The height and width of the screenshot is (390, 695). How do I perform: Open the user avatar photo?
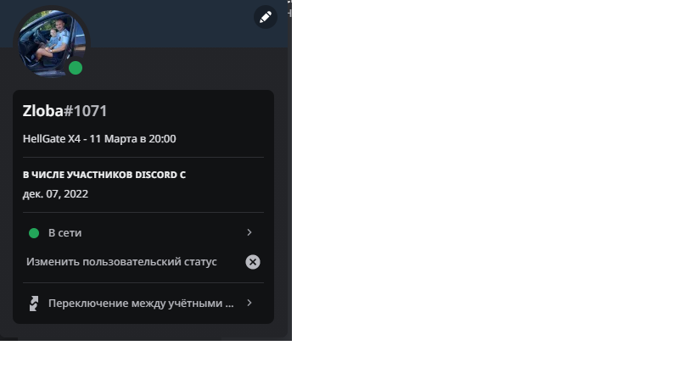(52, 42)
